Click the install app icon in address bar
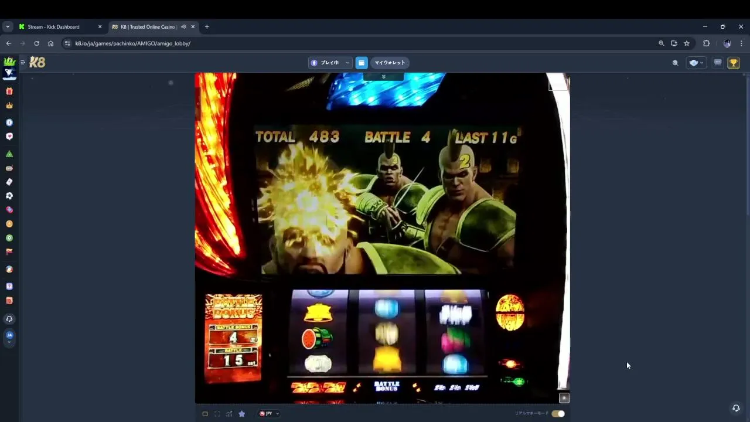Screen dimensions: 750x422 point(674,43)
